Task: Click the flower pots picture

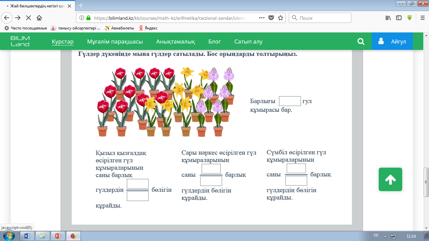Action: (166, 102)
